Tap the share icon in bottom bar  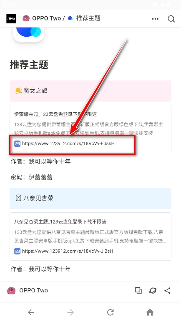(x=167, y=290)
